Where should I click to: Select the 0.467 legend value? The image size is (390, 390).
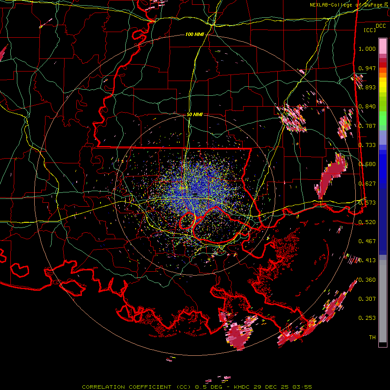pyautogui.click(x=367, y=241)
